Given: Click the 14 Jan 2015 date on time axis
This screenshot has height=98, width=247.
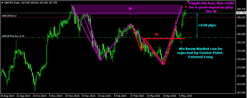Looking at the screenshot, I should [104, 95].
